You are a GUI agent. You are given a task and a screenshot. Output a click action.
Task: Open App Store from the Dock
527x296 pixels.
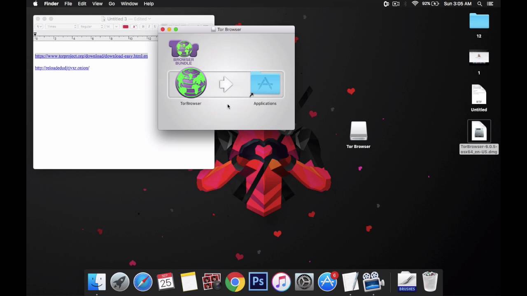327,282
